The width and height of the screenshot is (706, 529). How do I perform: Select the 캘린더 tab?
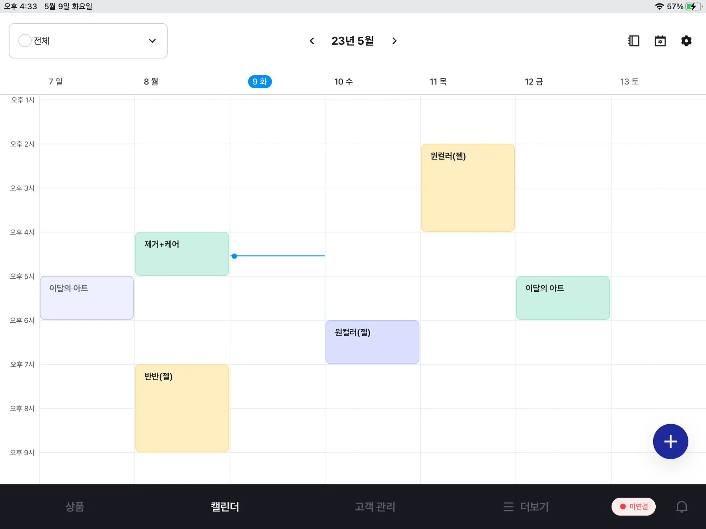coord(225,507)
